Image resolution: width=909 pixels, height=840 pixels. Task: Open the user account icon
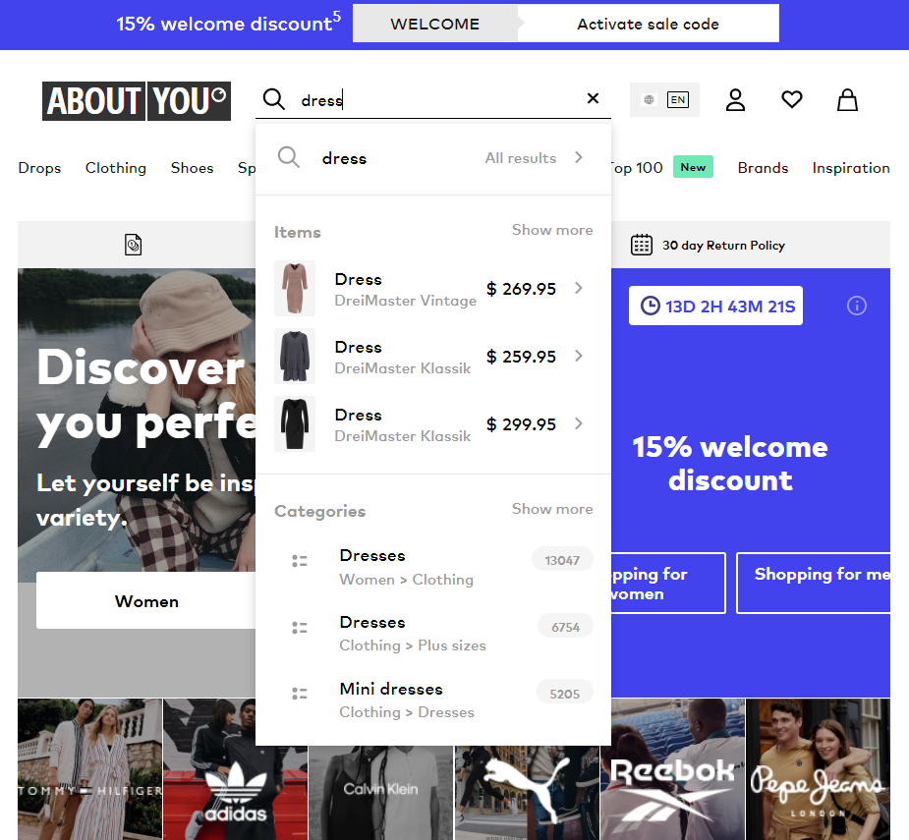735,99
